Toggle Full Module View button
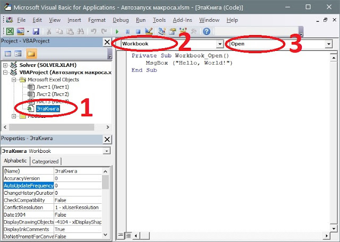Image resolution: width=340 pixels, height=242 pixels. point(128,236)
